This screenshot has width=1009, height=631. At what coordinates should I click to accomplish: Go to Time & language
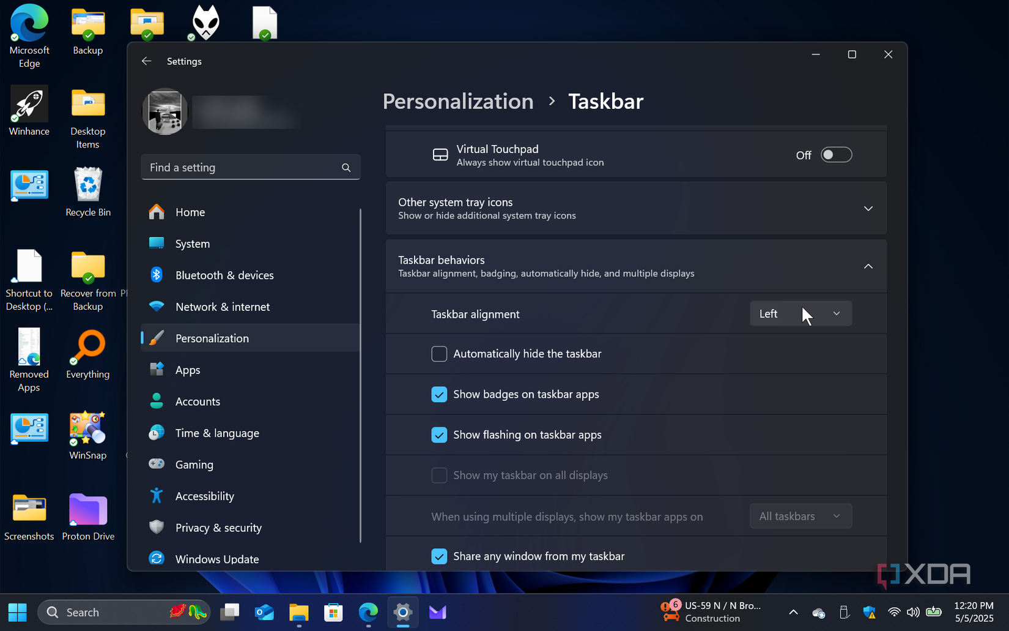tap(250, 433)
